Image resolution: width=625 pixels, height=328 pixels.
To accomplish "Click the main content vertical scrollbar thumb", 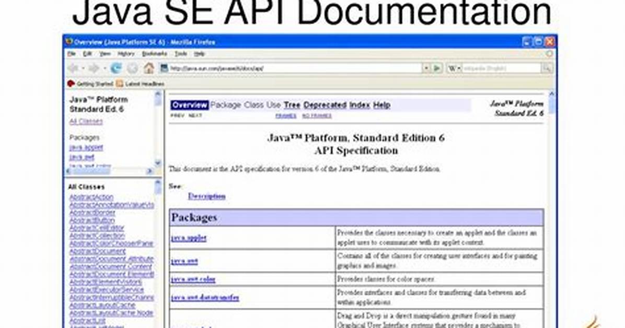I will click(x=552, y=105).
